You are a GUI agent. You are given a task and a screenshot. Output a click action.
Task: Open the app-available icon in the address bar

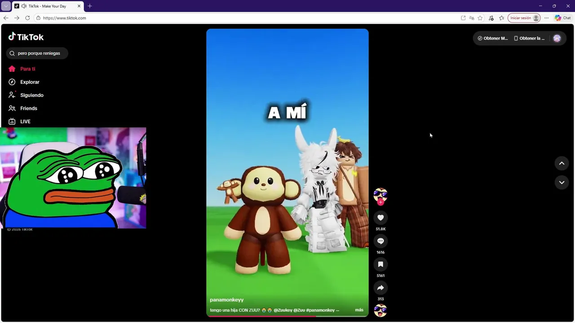(x=463, y=18)
